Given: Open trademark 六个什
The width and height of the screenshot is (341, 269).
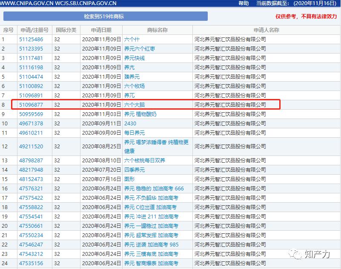Looking at the screenshot, I should pos(132,39).
